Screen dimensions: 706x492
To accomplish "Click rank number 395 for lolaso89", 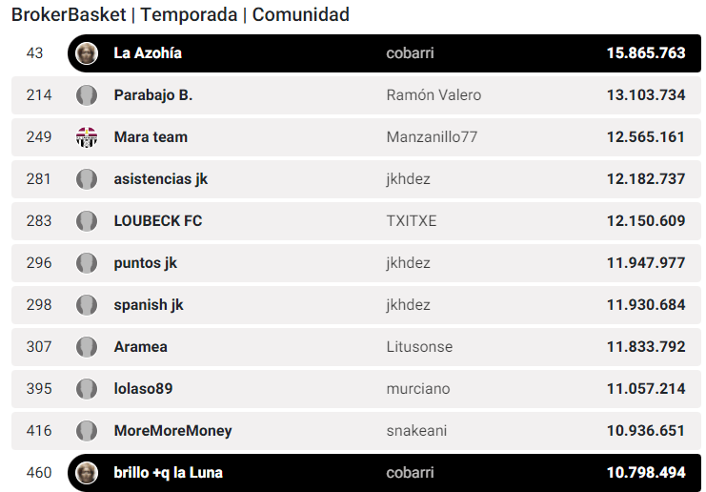I will [39, 389].
